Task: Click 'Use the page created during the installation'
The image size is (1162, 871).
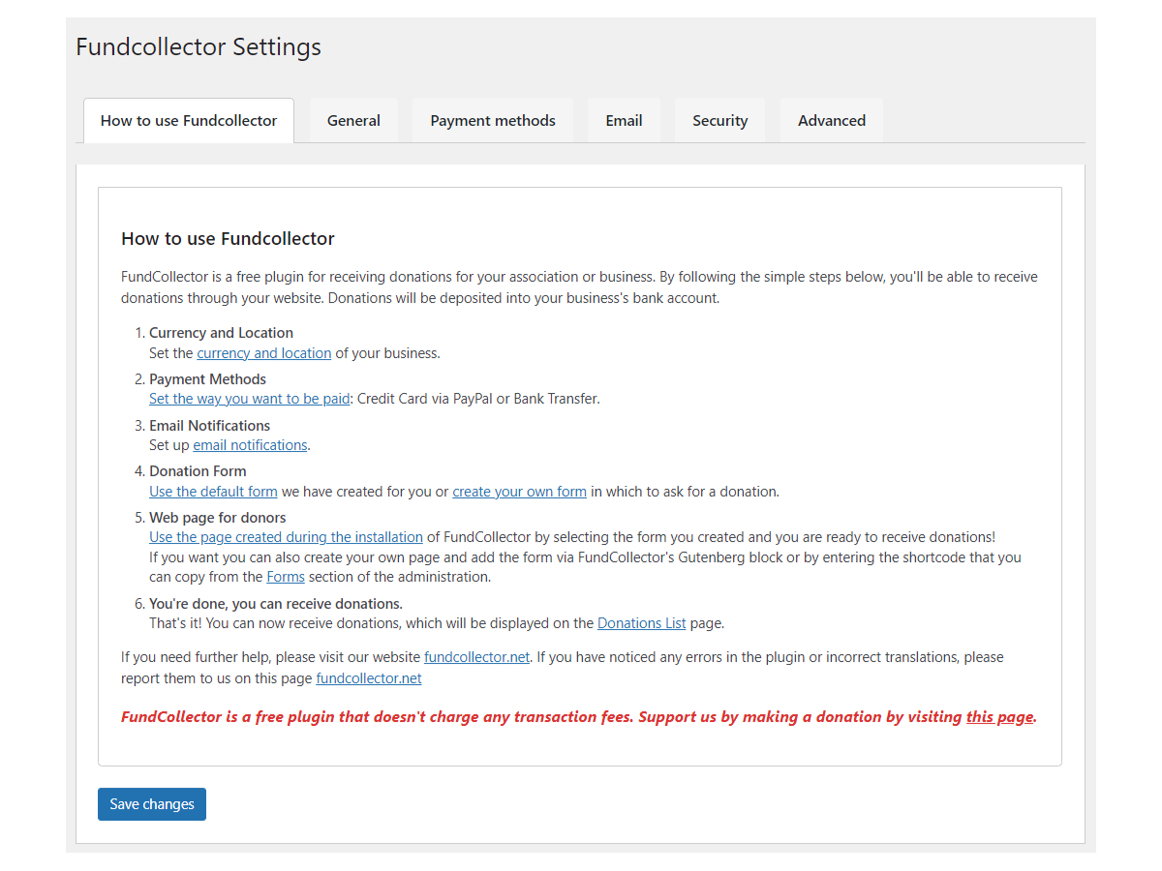Action: 286,537
